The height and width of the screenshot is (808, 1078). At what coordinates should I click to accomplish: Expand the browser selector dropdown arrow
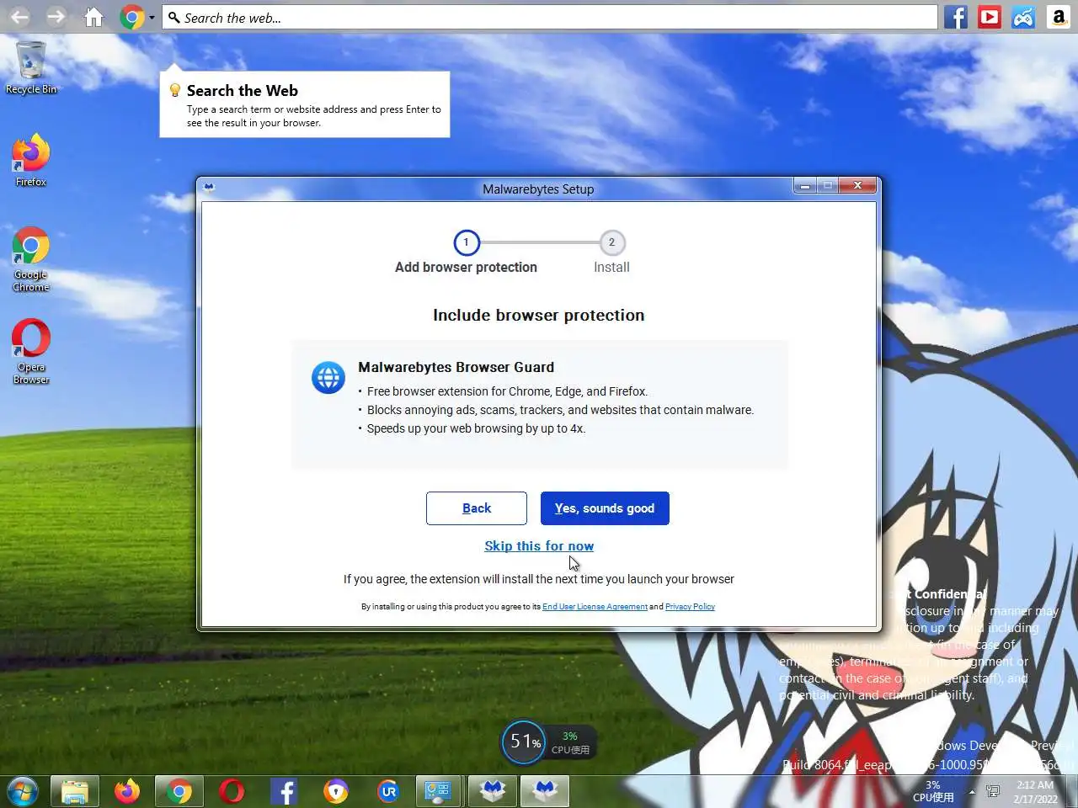click(152, 18)
